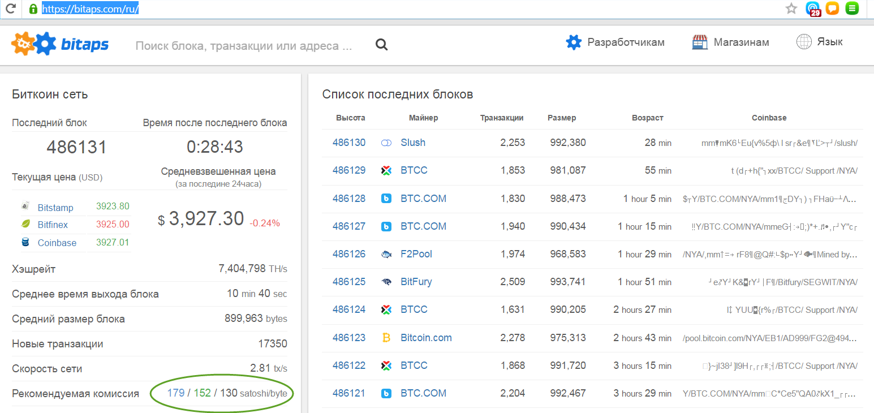Screen dimensions: 874x413
Task: Click the storefront icon beside Магазинам
Action: coord(700,42)
